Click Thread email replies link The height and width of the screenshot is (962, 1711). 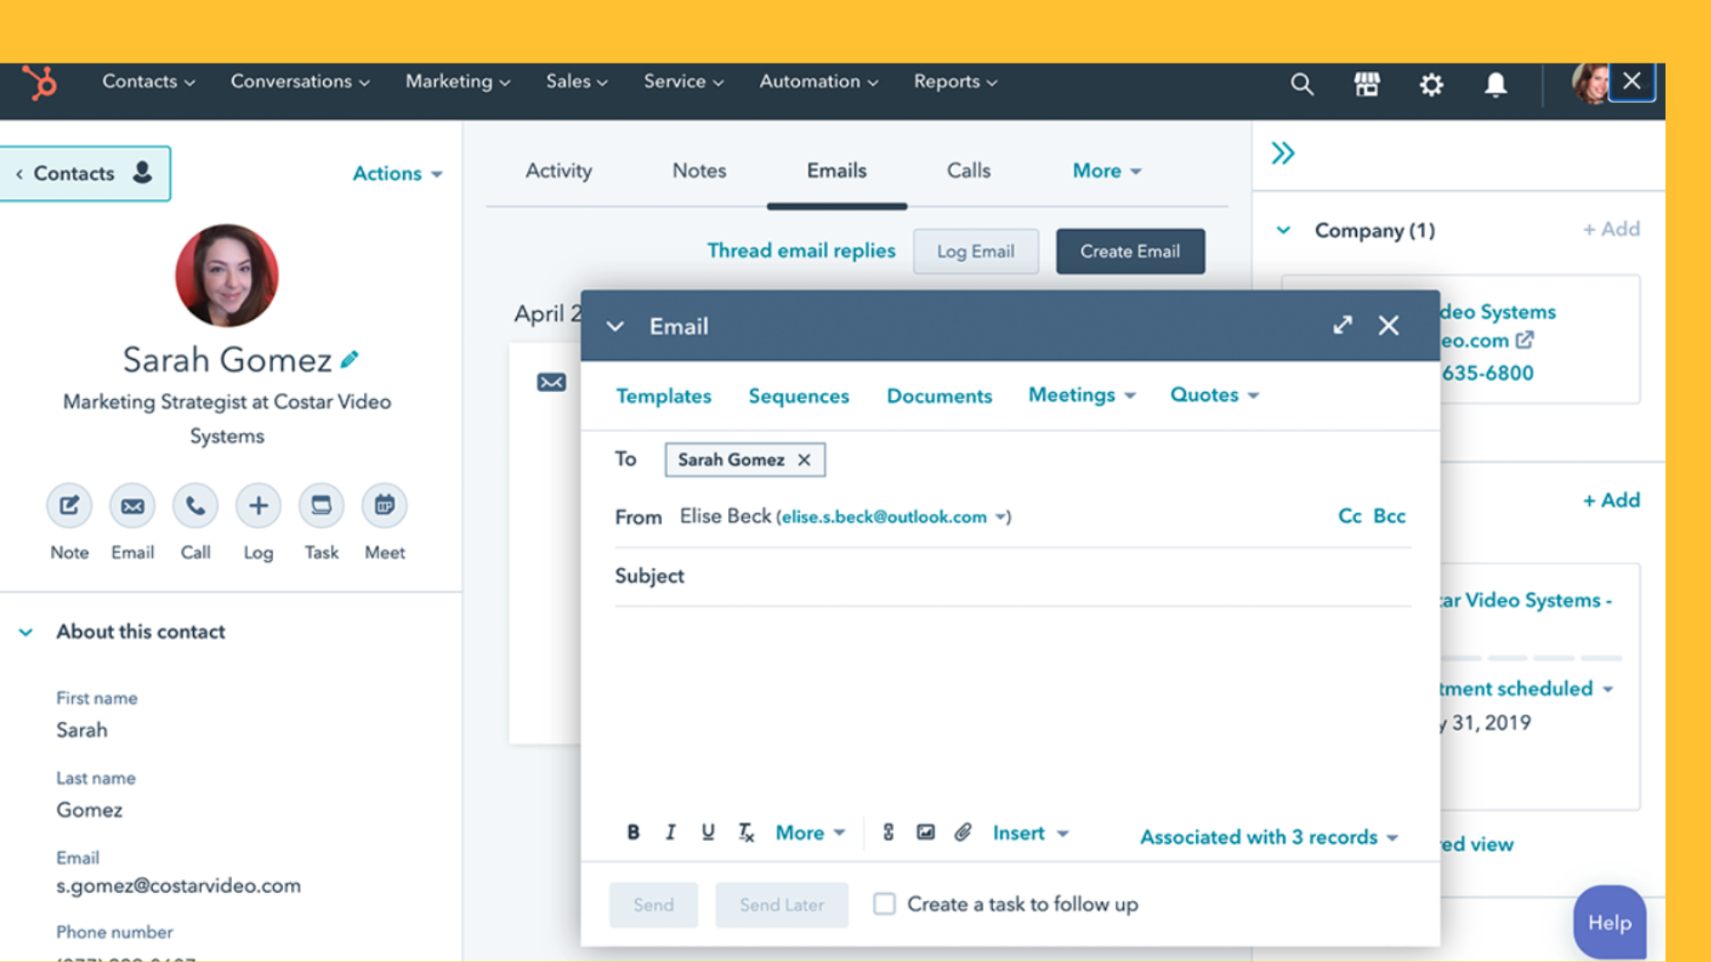coord(801,251)
